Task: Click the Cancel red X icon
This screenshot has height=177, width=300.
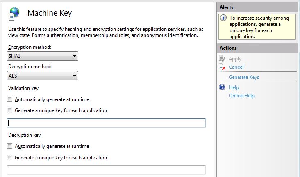Action: [x=222, y=67]
